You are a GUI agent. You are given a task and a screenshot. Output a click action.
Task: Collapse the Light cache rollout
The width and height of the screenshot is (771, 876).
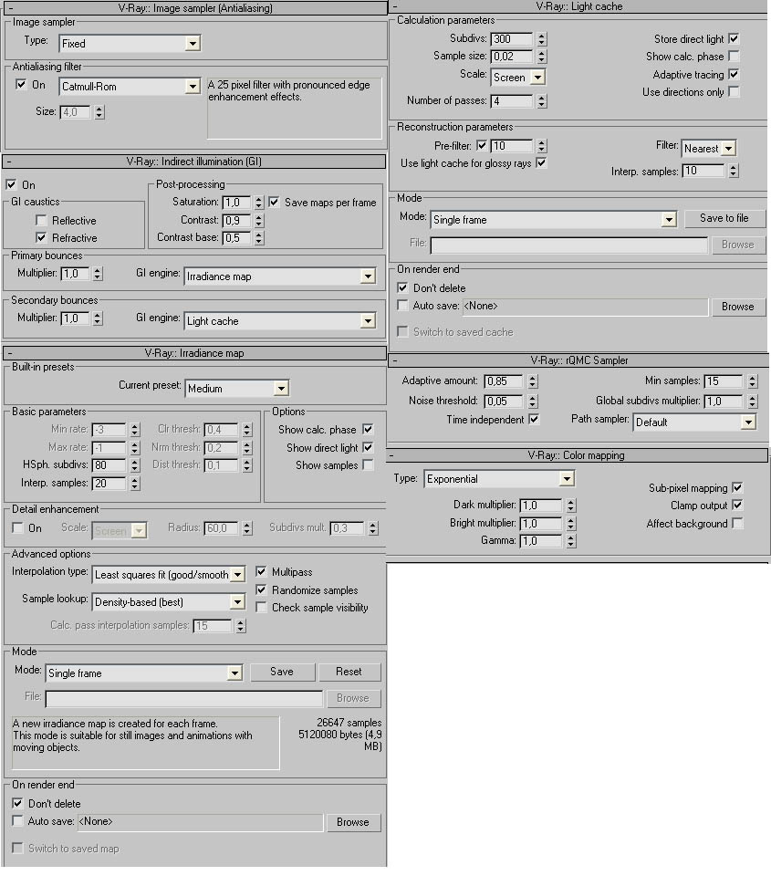click(x=578, y=6)
